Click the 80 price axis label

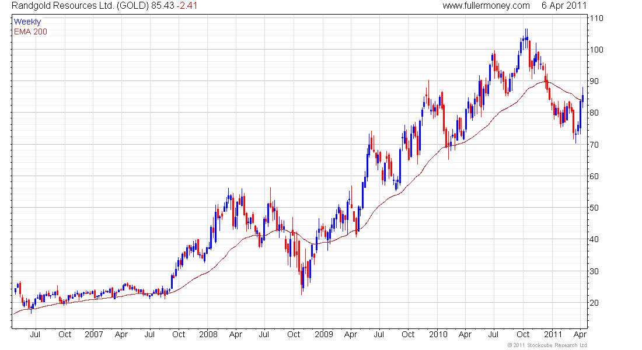pyautogui.click(x=594, y=113)
